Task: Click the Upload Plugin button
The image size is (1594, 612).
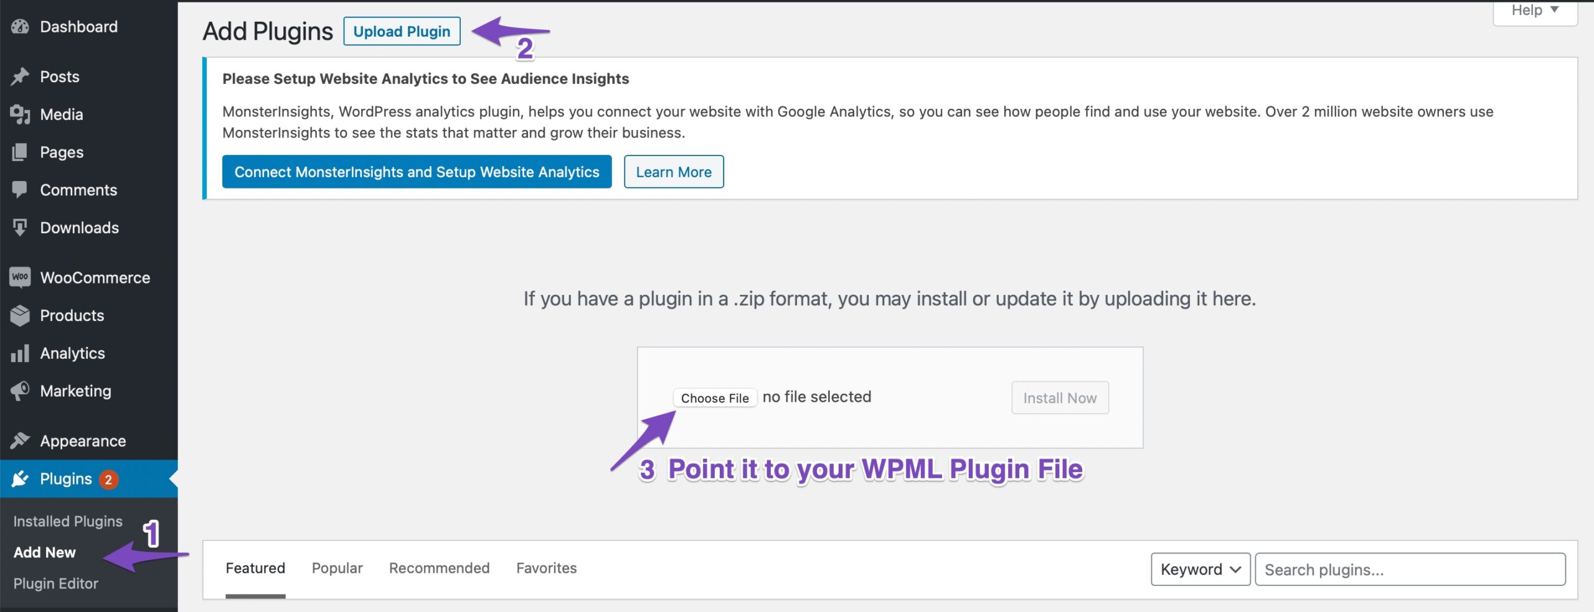Action: 402,31
